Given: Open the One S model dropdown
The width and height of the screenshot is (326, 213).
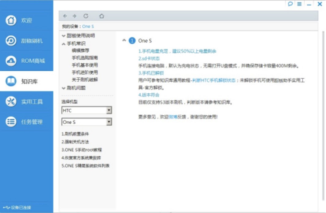Looking at the screenshot, I should [87, 122].
